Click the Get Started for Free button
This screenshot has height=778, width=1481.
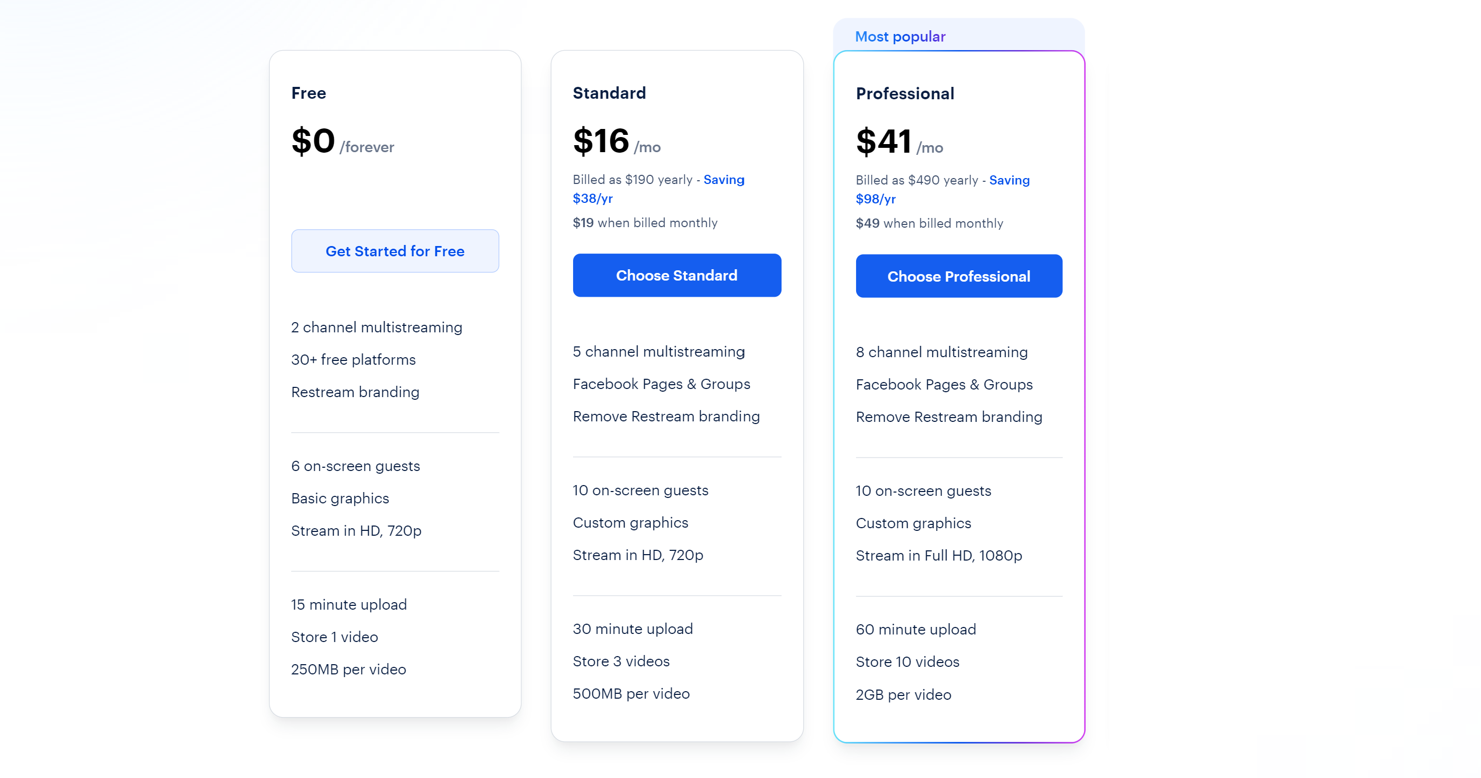pyautogui.click(x=395, y=251)
